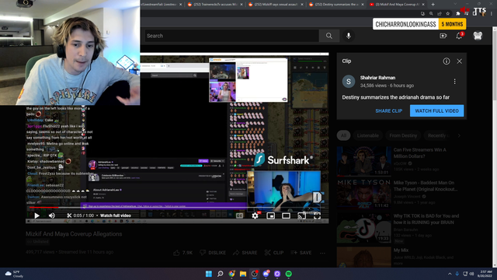Open taskbar search icon
The width and height of the screenshot is (497, 280).
pos(220,274)
